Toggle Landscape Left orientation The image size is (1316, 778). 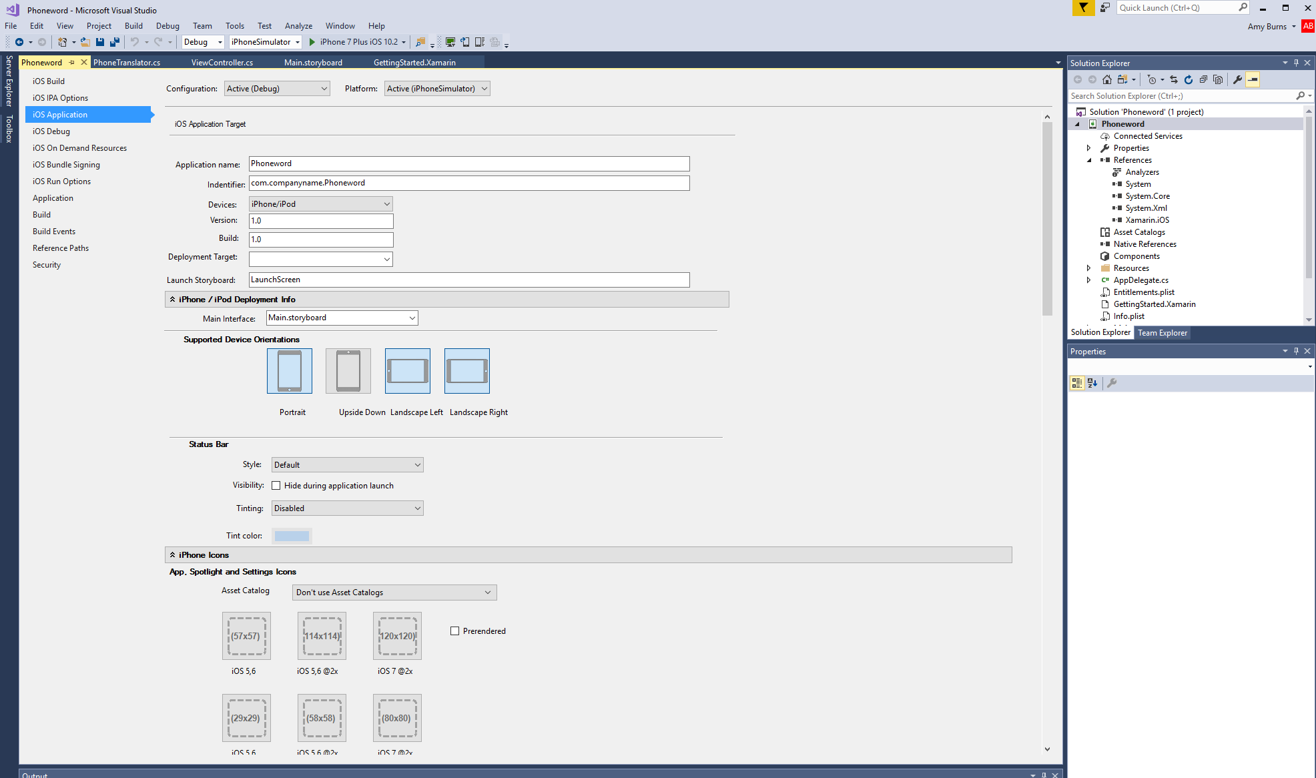(408, 371)
